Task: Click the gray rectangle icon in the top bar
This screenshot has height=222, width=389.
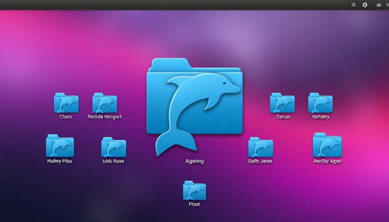Action: click(x=379, y=5)
